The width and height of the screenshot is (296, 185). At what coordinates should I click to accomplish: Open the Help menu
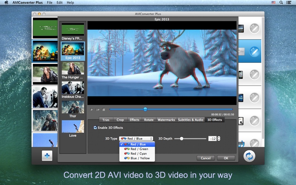coord(70,3)
